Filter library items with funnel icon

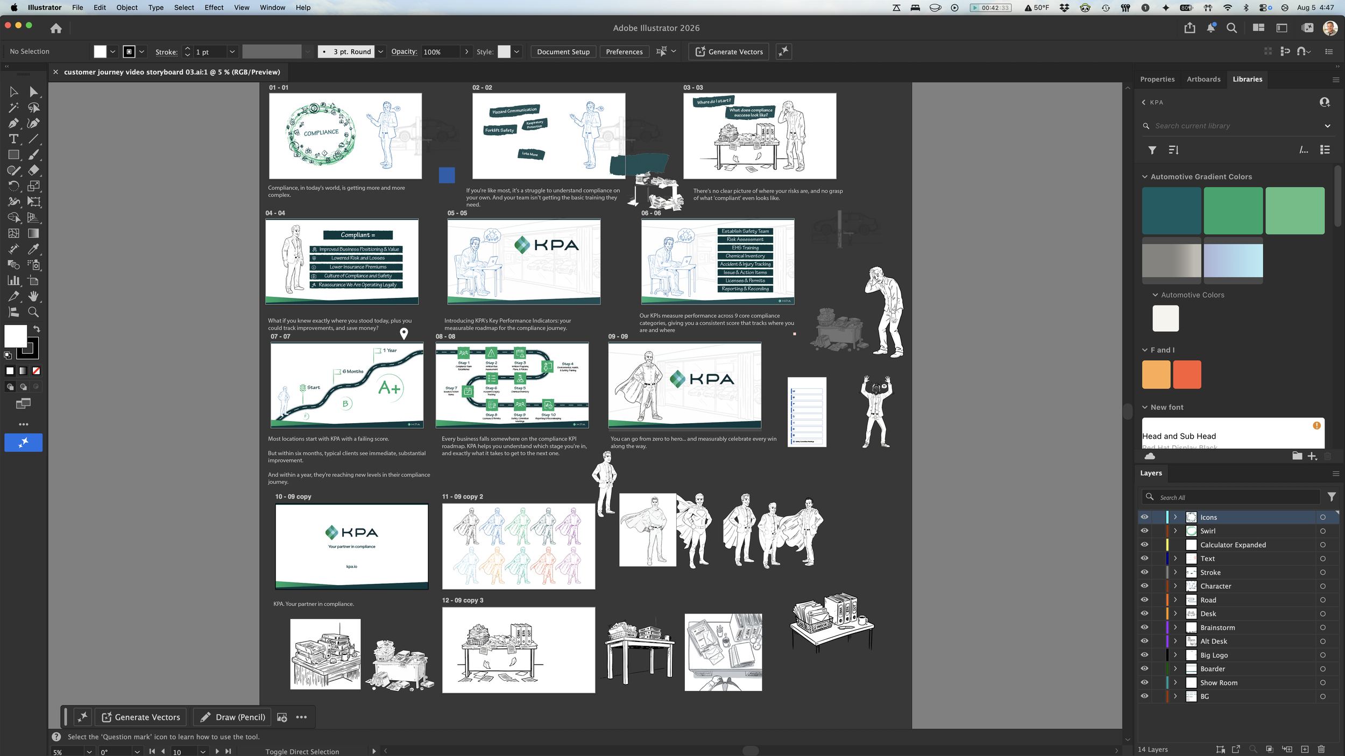point(1152,150)
